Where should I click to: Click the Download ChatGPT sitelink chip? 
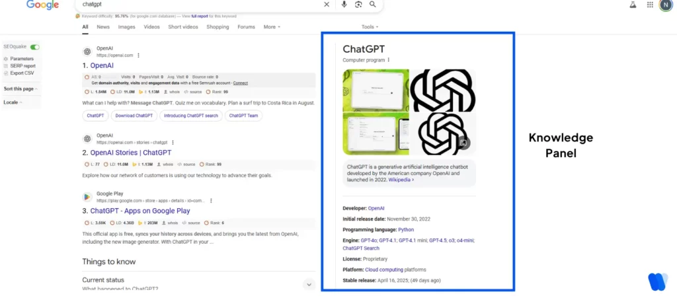[134, 116]
